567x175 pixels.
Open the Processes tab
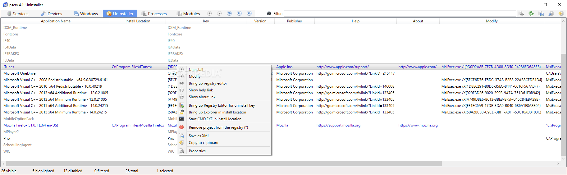[154, 14]
